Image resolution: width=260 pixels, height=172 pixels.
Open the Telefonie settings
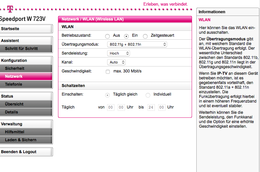click(26, 84)
